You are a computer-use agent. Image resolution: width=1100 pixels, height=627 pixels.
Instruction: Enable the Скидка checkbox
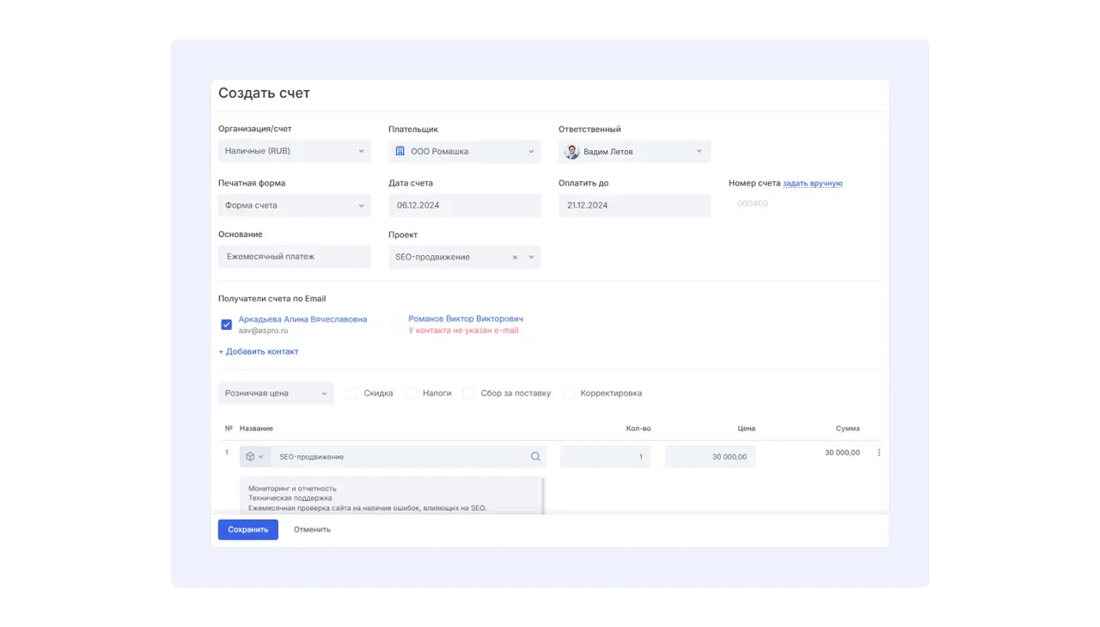351,393
